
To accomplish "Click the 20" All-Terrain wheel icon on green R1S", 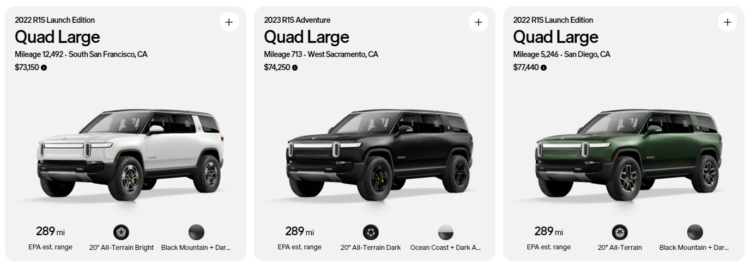I will [620, 232].
